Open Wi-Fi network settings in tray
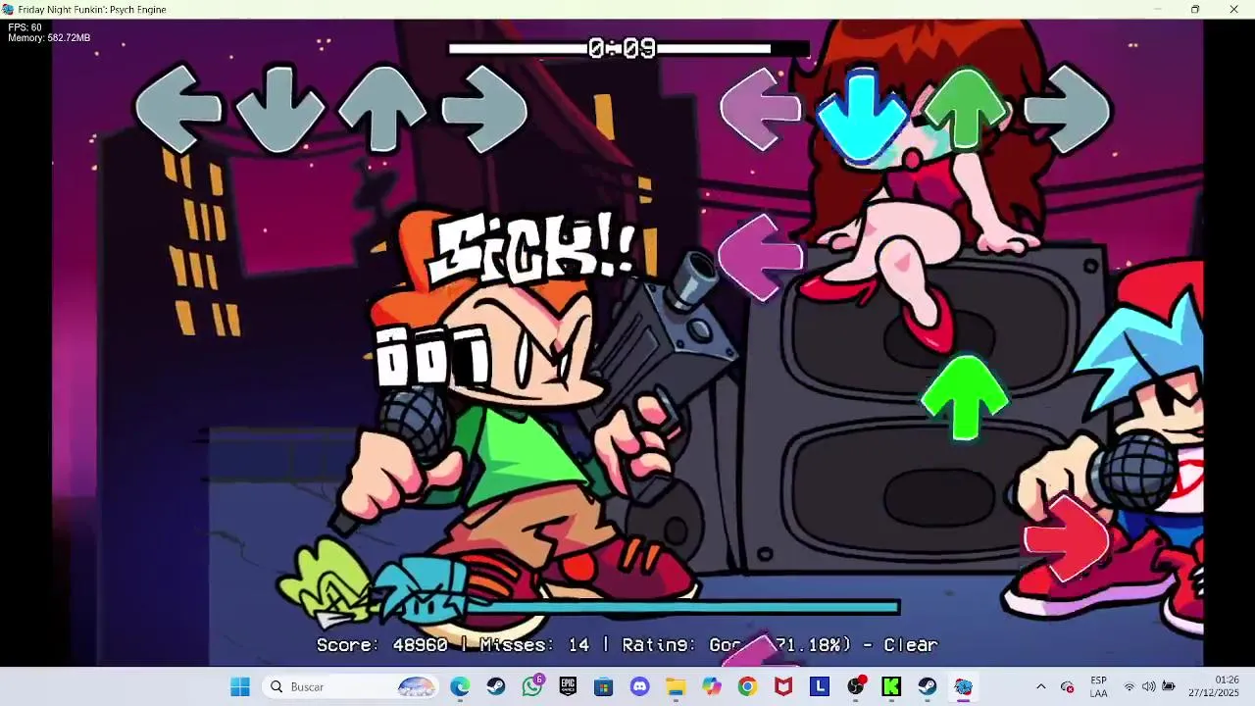This screenshot has height=706, width=1255. [x=1129, y=686]
